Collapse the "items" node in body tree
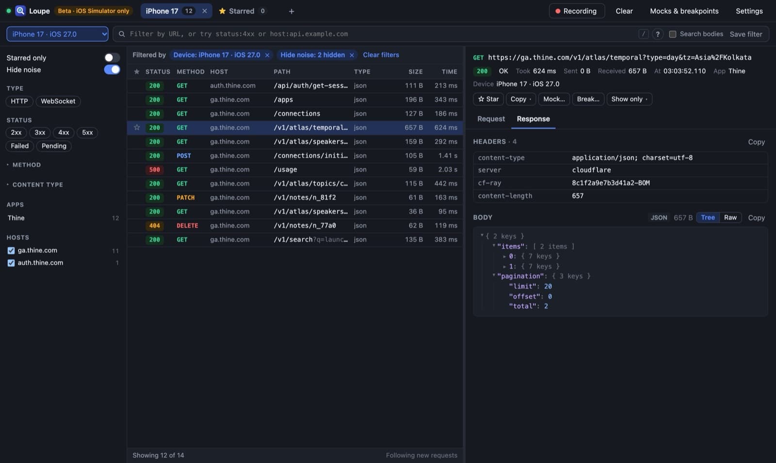Screen dimensions: 776x463 click(494, 246)
